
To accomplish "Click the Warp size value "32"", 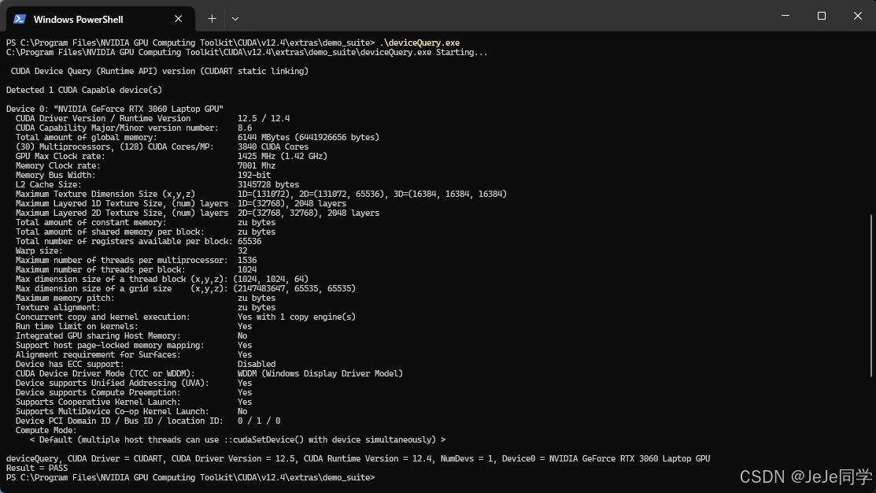I will tap(242, 251).
